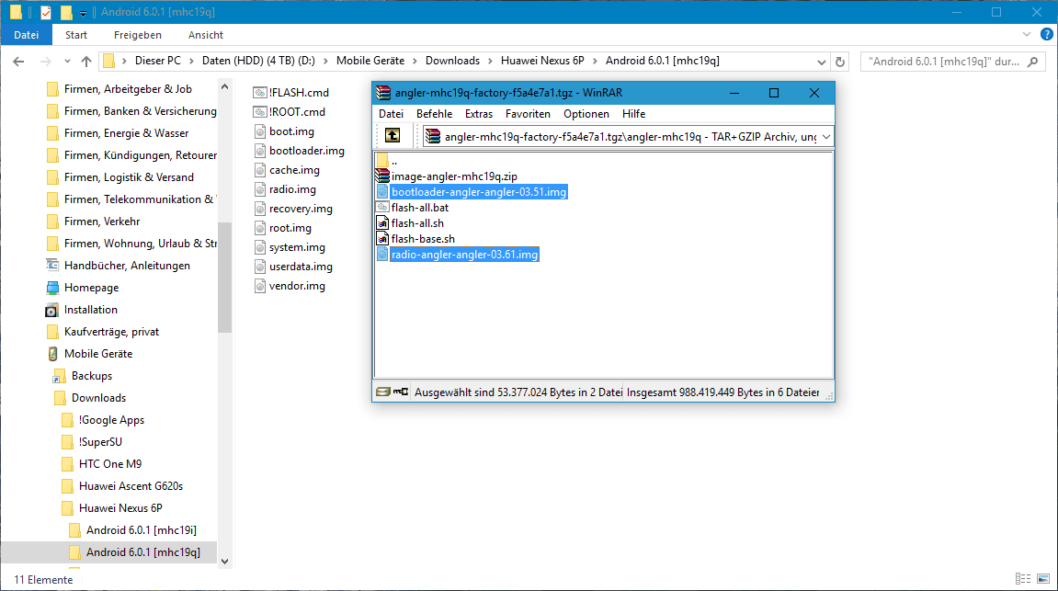Open WinRAR Favoriten menu
The height and width of the screenshot is (591, 1058).
pyautogui.click(x=528, y=114)
